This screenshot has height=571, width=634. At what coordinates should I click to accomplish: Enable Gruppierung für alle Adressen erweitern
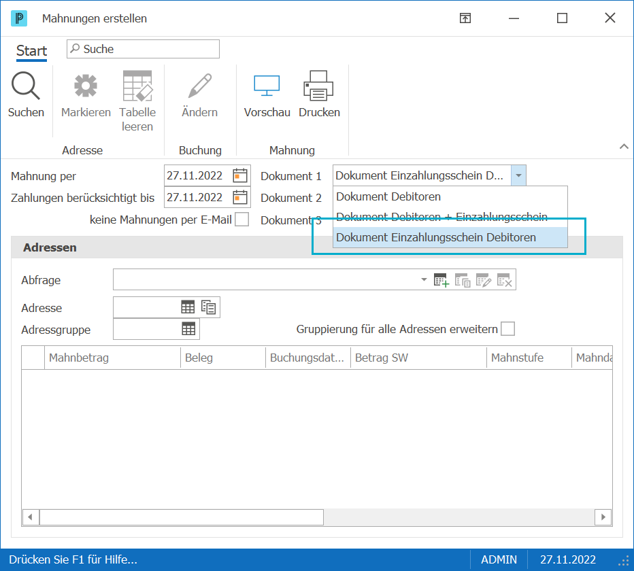pyautogui.click(x=508, y=329)
